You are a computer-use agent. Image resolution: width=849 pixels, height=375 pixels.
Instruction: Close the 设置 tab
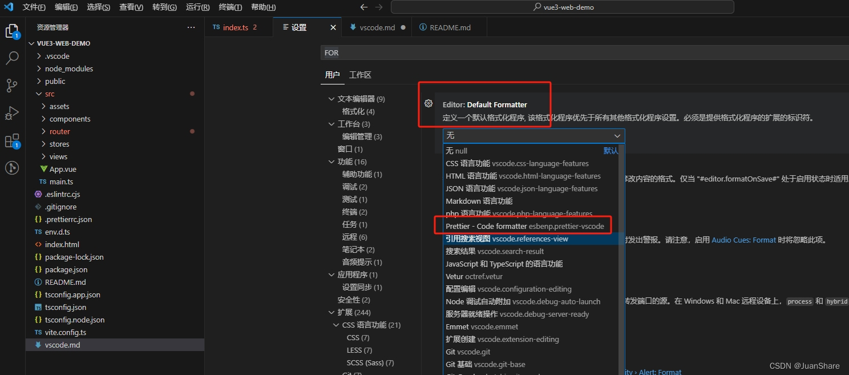point(333,27)
